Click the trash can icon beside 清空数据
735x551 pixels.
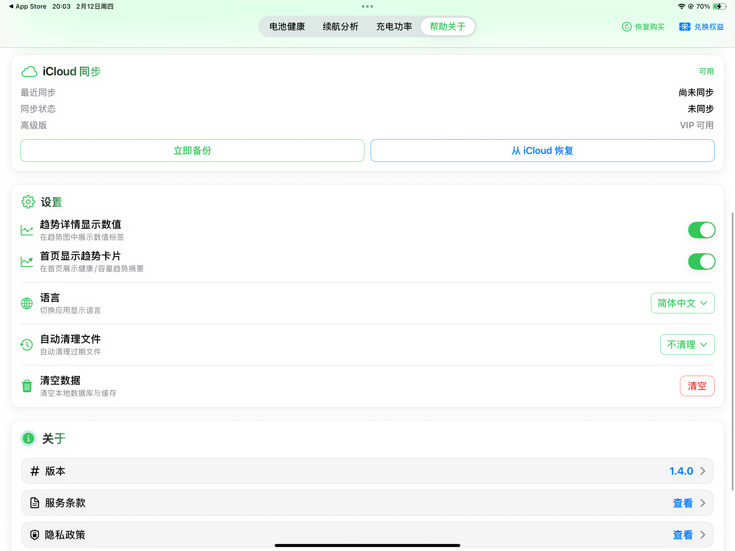[x=27, y=386]
